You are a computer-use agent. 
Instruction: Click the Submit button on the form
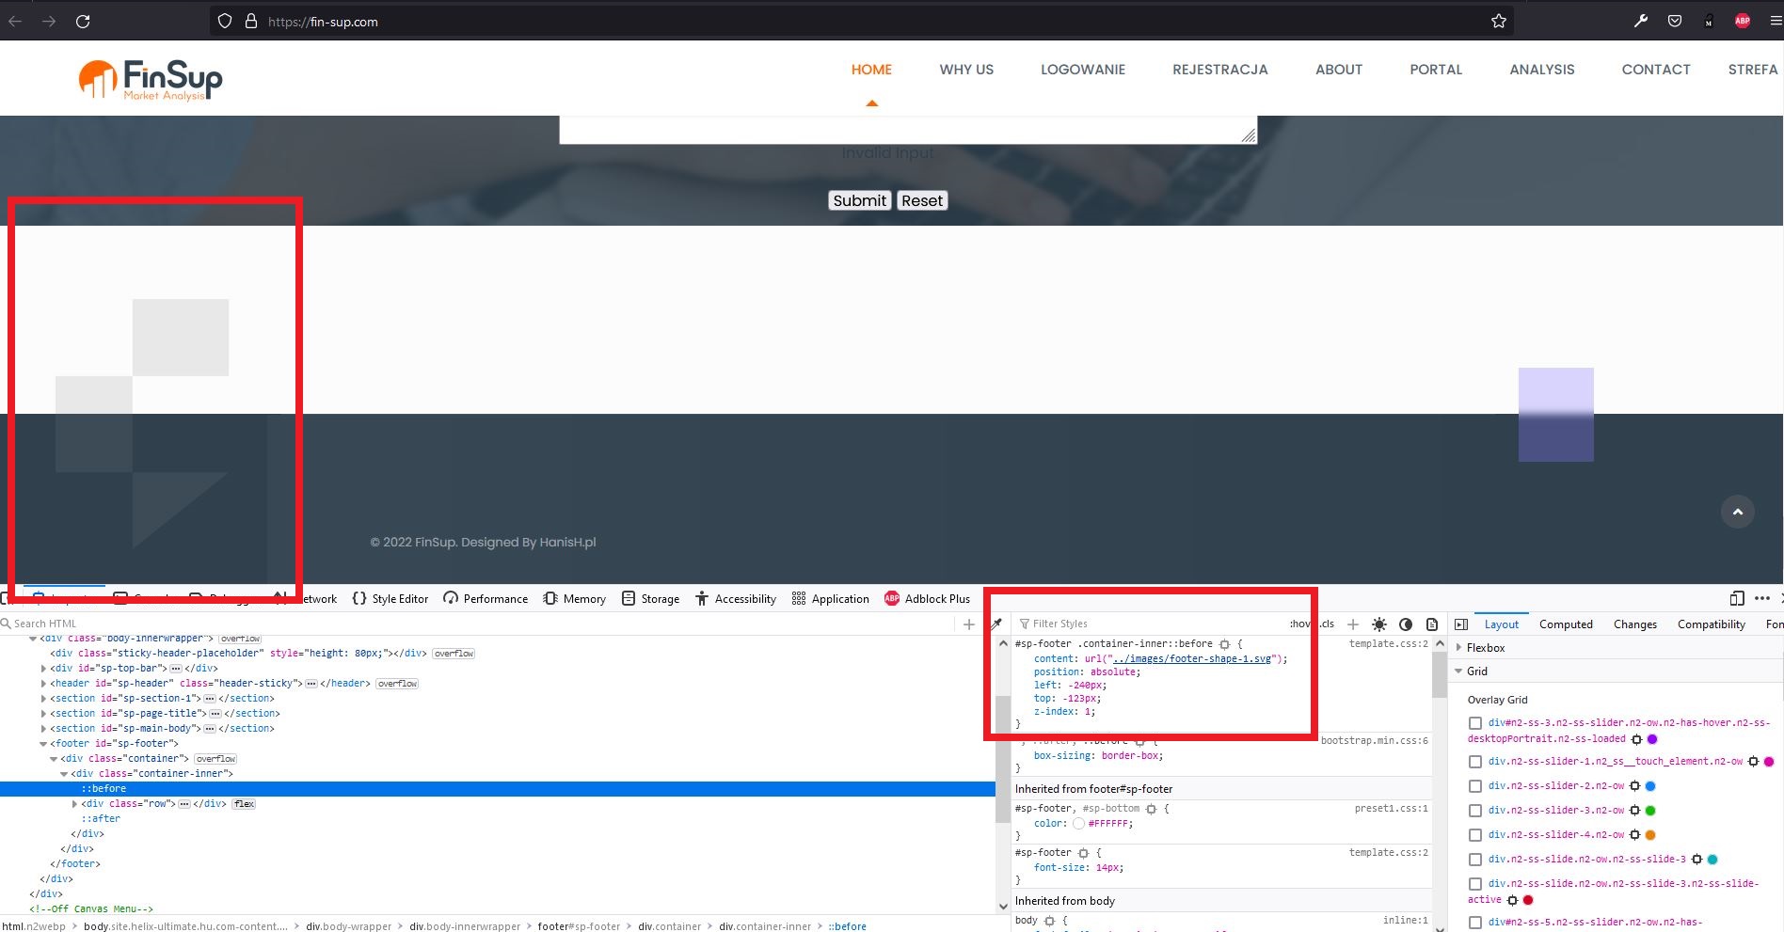pos(859,200)
